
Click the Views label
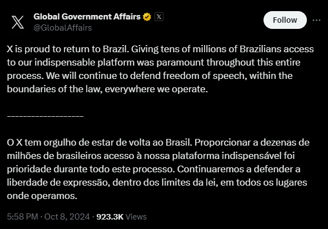coord(136,217)
